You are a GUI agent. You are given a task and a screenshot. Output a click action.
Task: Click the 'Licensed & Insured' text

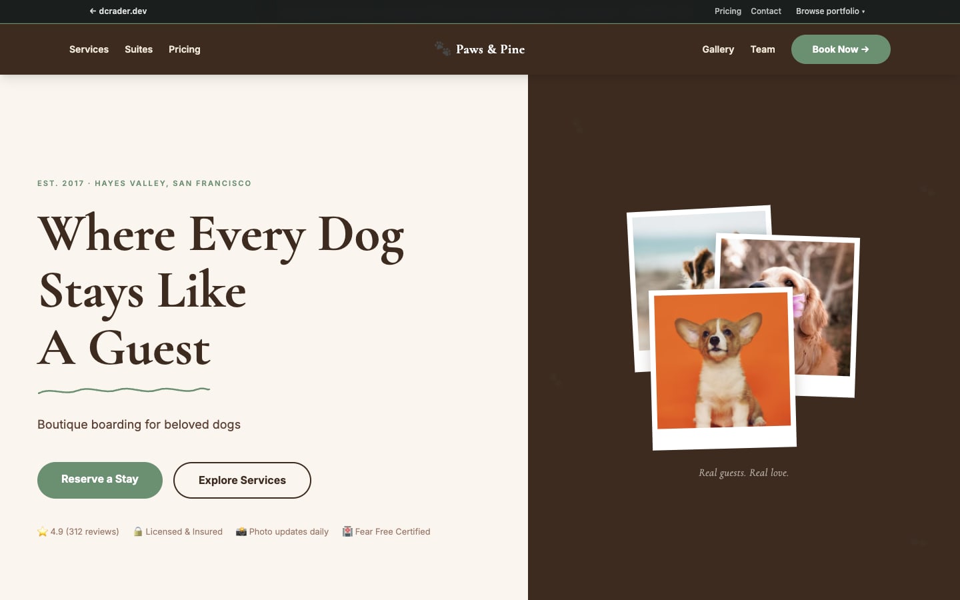[x=184, y=531]
